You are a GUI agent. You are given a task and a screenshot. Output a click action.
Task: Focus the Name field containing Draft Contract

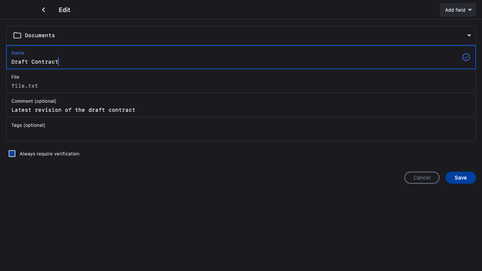[x=35, y=62]
